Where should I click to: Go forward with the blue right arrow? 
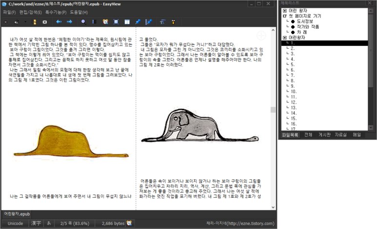click(x=69, y=22)
